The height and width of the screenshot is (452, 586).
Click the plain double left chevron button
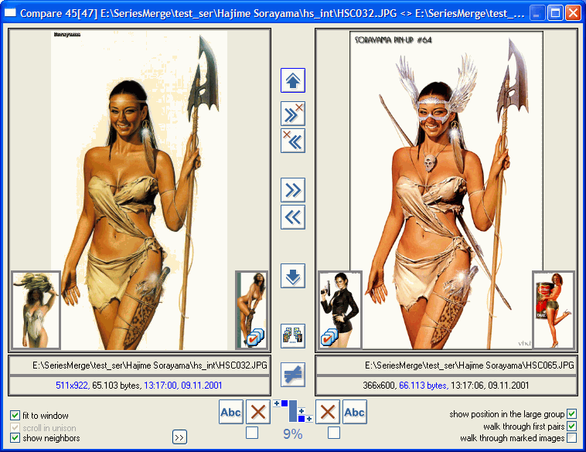pos(293,217)
